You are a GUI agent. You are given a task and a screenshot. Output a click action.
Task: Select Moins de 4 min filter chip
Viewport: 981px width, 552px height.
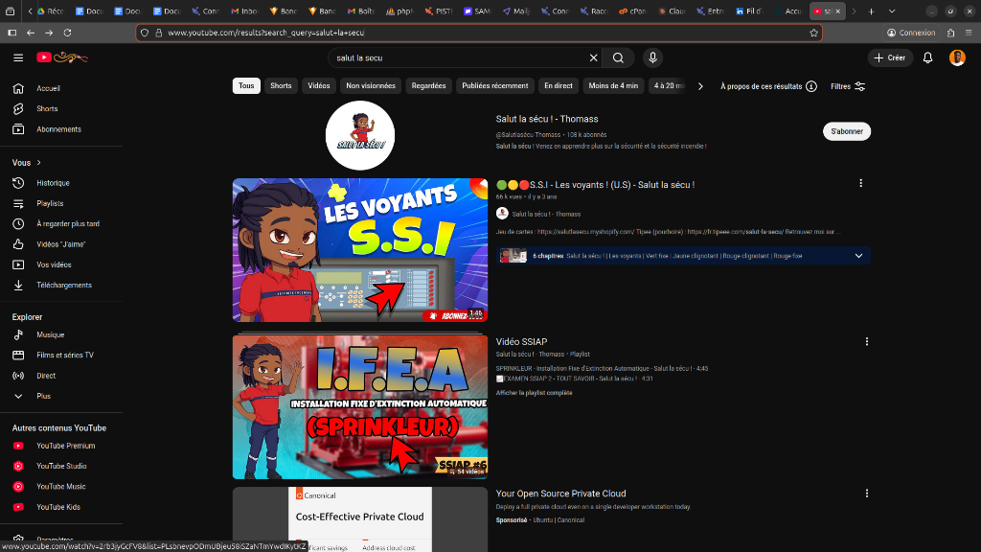[x=613, y=85]
